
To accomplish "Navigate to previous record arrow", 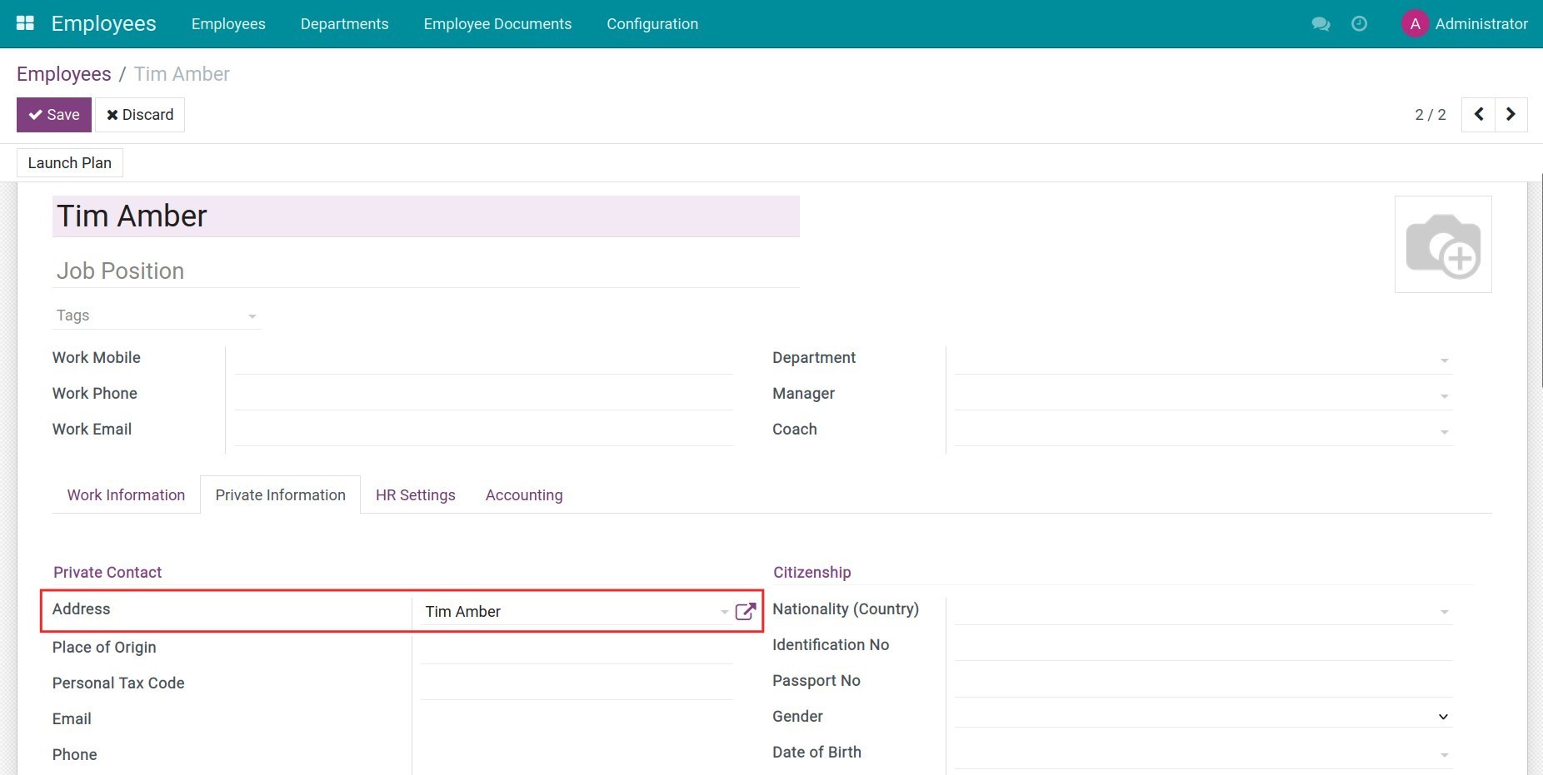I will [x=1478, y=114].
